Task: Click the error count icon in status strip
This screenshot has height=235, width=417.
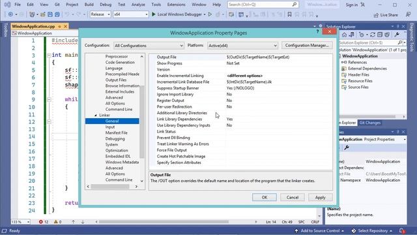Action: (x=40, y=222)
